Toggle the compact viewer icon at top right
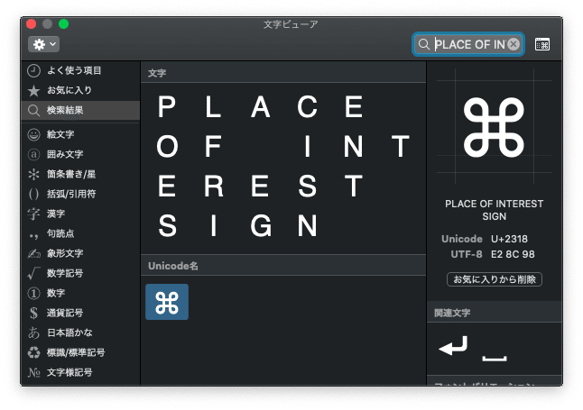This screenshot has width=583, height=410. click(x=541, y=43)
